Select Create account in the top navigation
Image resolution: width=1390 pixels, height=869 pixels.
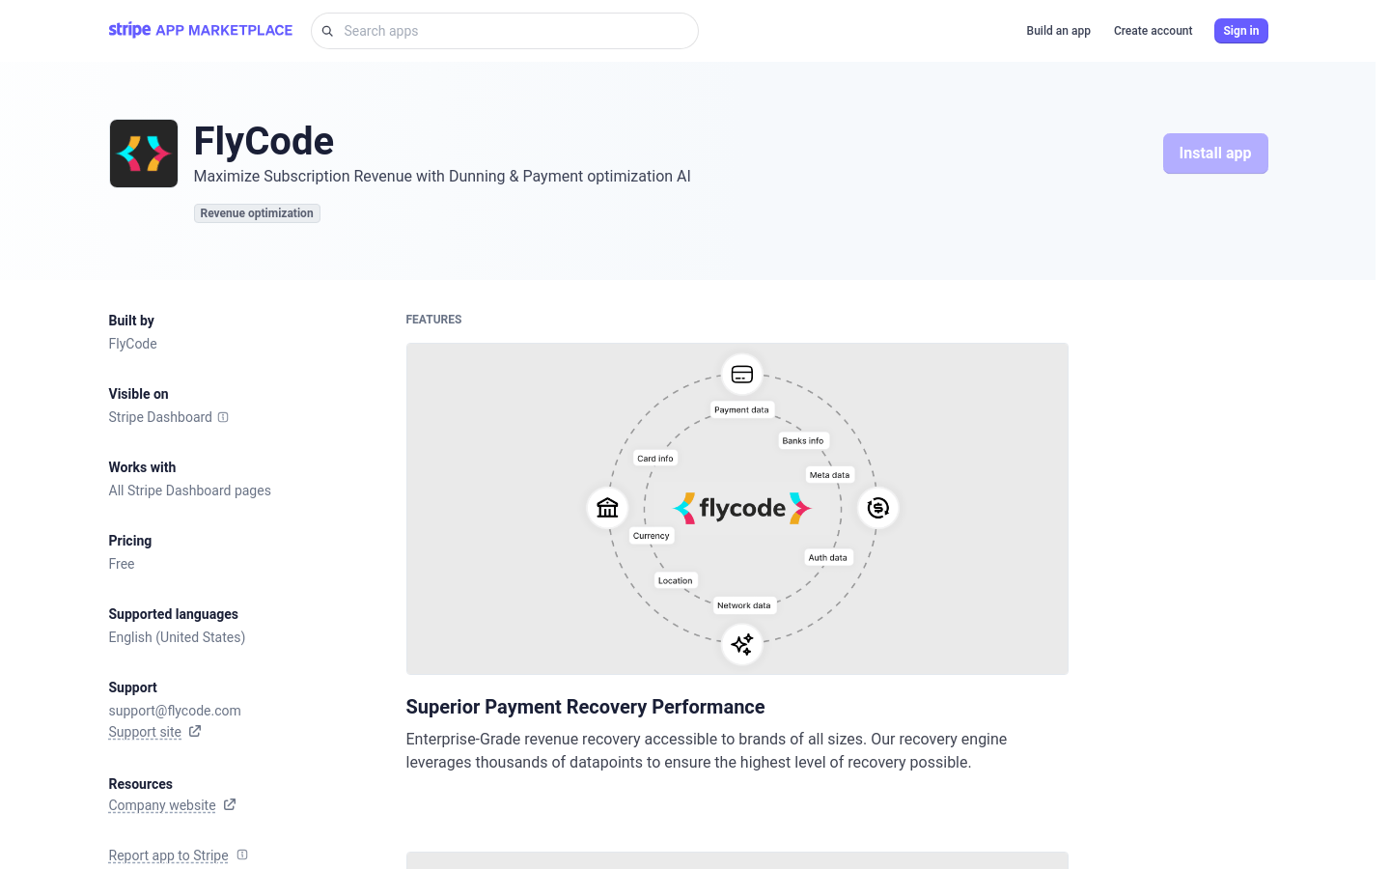click(1153, 31)
